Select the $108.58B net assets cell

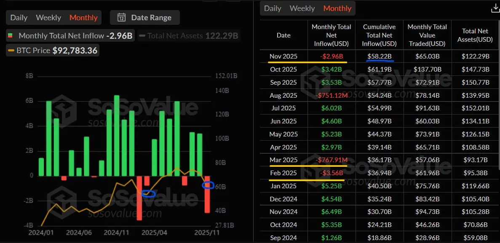475,147
